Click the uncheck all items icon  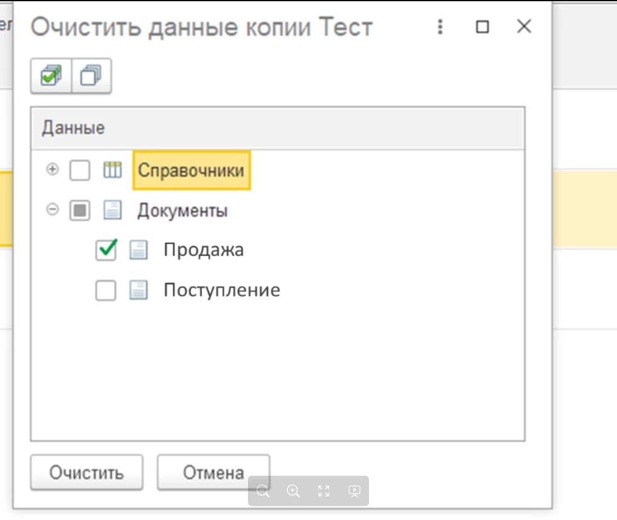tap(91, 76)
